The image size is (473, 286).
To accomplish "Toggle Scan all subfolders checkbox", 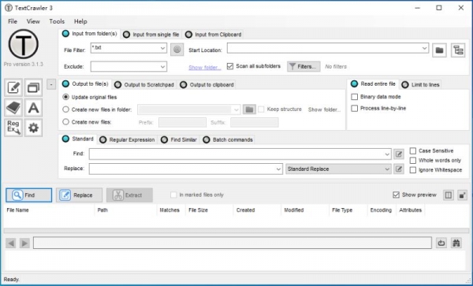I will (x=230, y=66).
